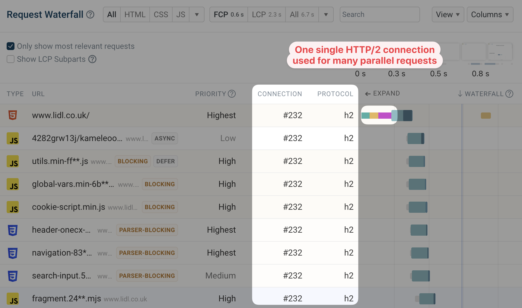
Task: Sort by the Type column header
Action: [15, 94]
